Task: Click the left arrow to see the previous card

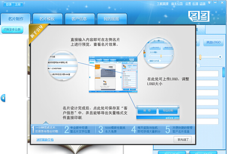Action: click(x=3, y=98)
